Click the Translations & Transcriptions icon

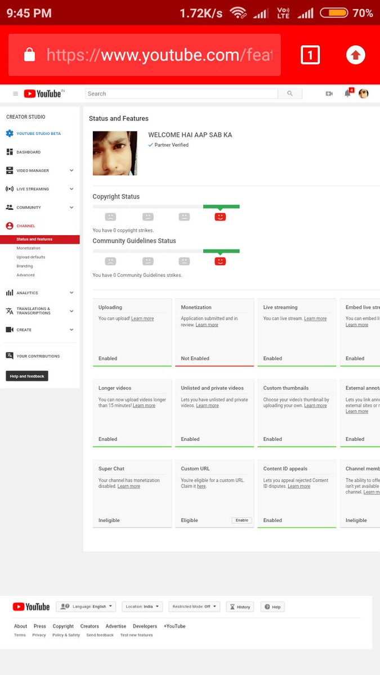pos(10,311)
